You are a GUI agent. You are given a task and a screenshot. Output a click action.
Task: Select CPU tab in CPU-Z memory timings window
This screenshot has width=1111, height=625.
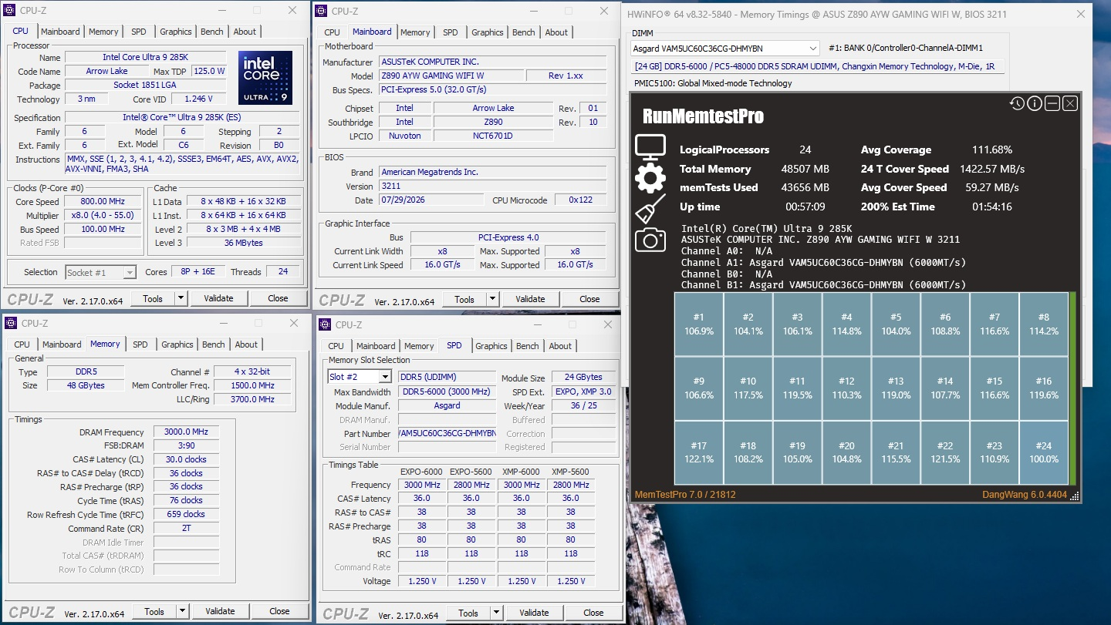pos(22,344)
